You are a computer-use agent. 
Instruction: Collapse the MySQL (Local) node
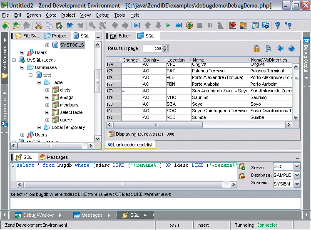click(x=14, y=60)
